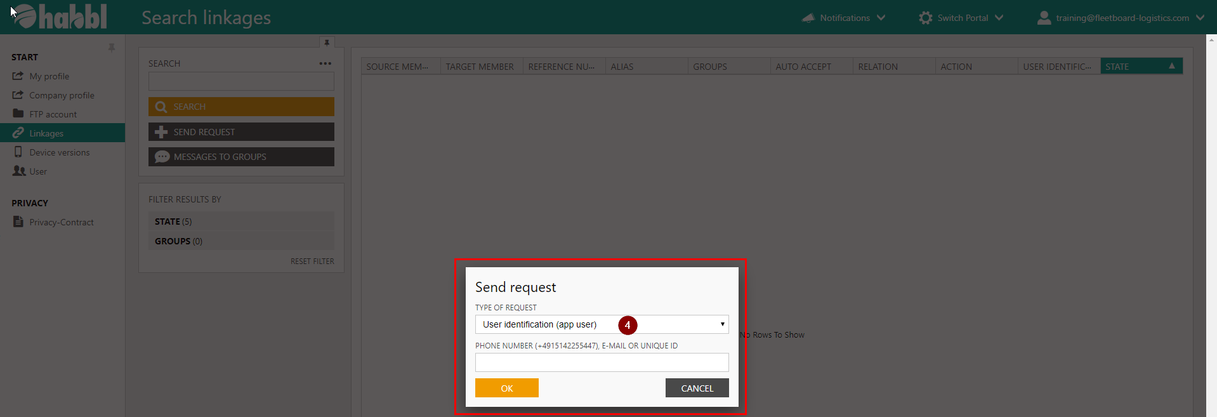Click the RESET FILTER link
This screenshot has height=417, width=1217.
tap(312, 261)
